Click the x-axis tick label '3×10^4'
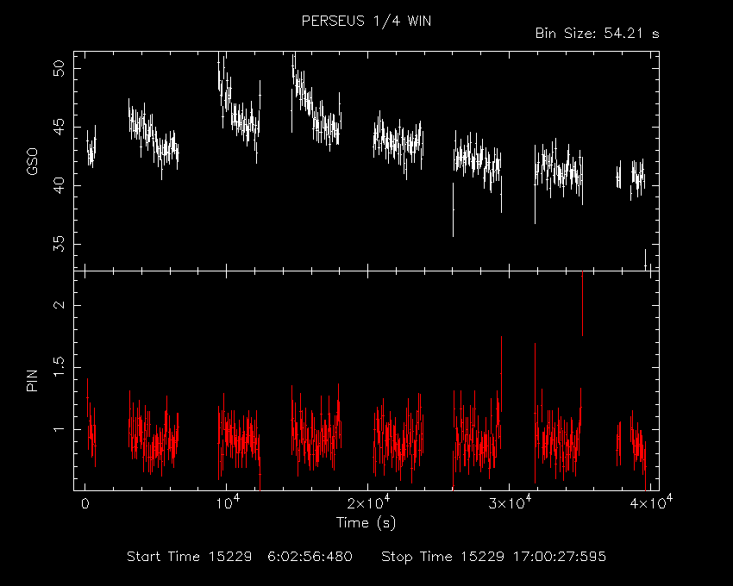 coord(509,502)
